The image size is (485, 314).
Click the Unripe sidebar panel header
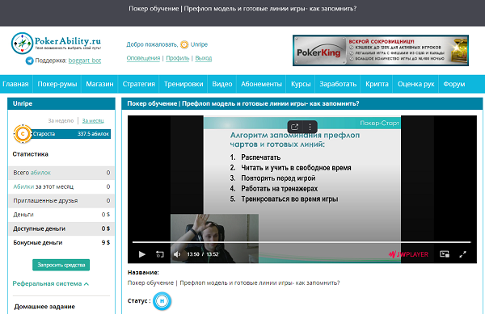(x=61, y=104)
